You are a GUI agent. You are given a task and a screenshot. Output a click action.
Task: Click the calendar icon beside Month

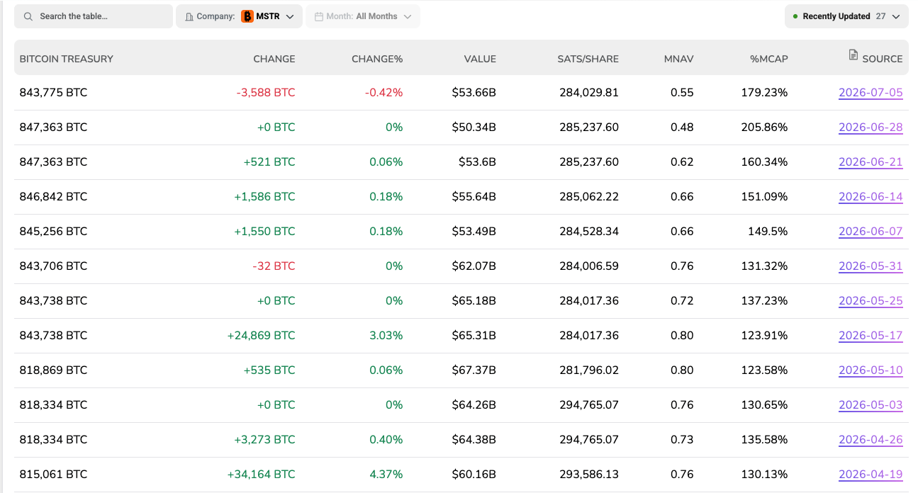point(319,16)
